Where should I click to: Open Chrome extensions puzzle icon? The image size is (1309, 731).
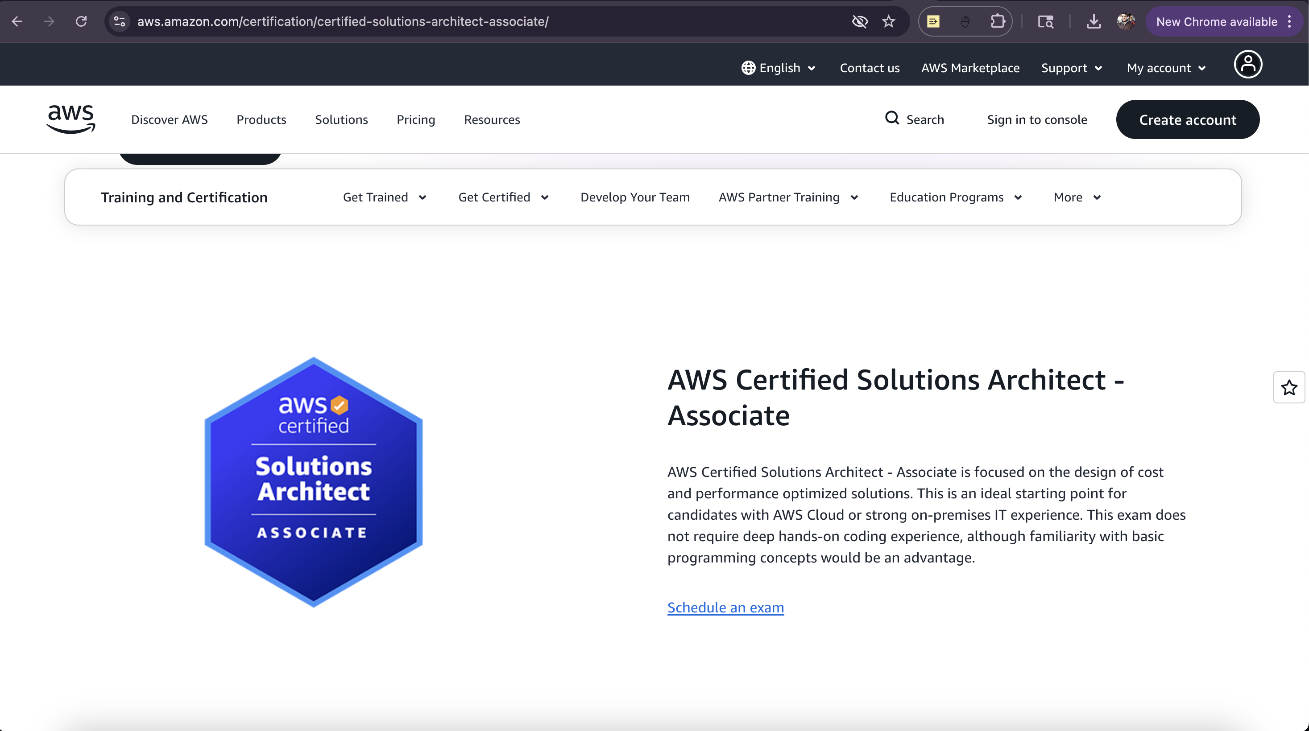pos(998,21)
